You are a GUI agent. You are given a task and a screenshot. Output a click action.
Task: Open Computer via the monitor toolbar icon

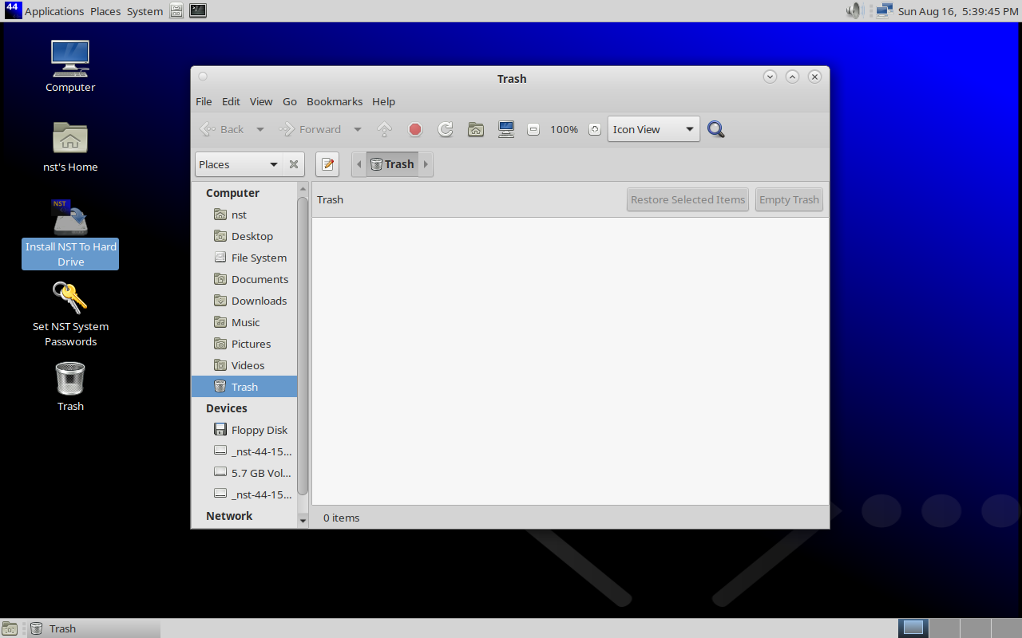(506, 129)
